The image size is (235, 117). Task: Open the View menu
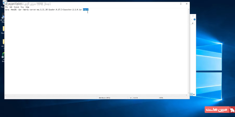(22, 7)
